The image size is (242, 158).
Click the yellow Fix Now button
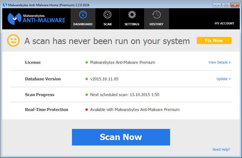coord(214,40)
